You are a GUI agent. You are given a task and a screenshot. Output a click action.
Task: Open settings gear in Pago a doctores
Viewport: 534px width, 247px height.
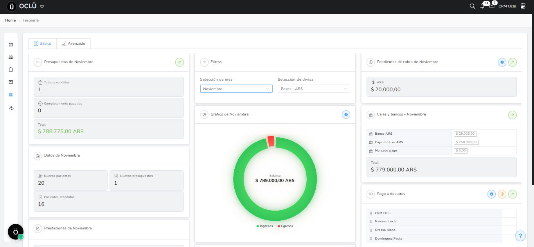tap(502, 194)
